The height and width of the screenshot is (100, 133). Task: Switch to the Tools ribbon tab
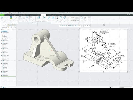[38, 15]
